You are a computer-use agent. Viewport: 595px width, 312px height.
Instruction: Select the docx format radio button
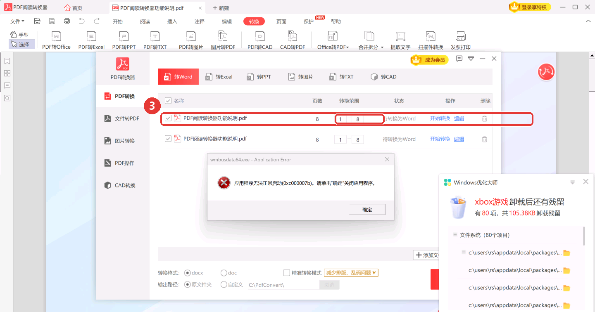(188, 273)
